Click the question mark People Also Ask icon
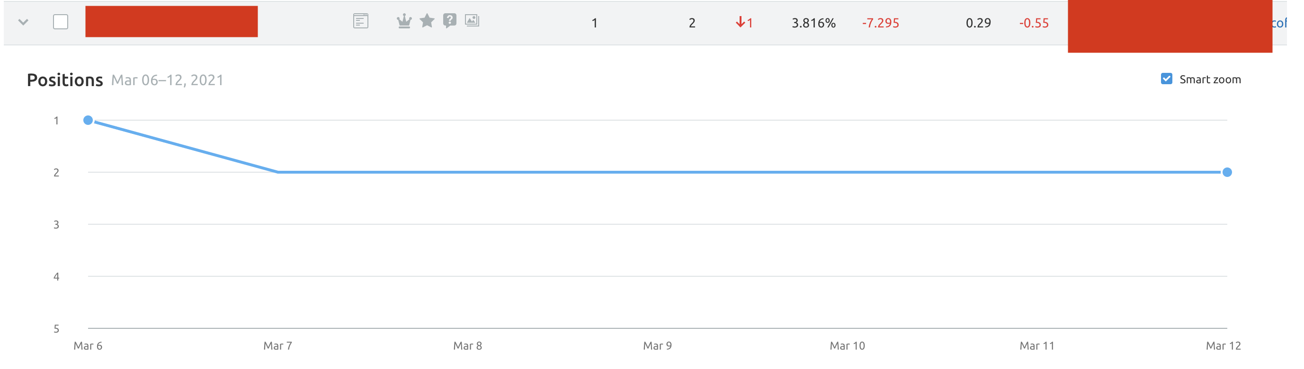 (449, 21)
